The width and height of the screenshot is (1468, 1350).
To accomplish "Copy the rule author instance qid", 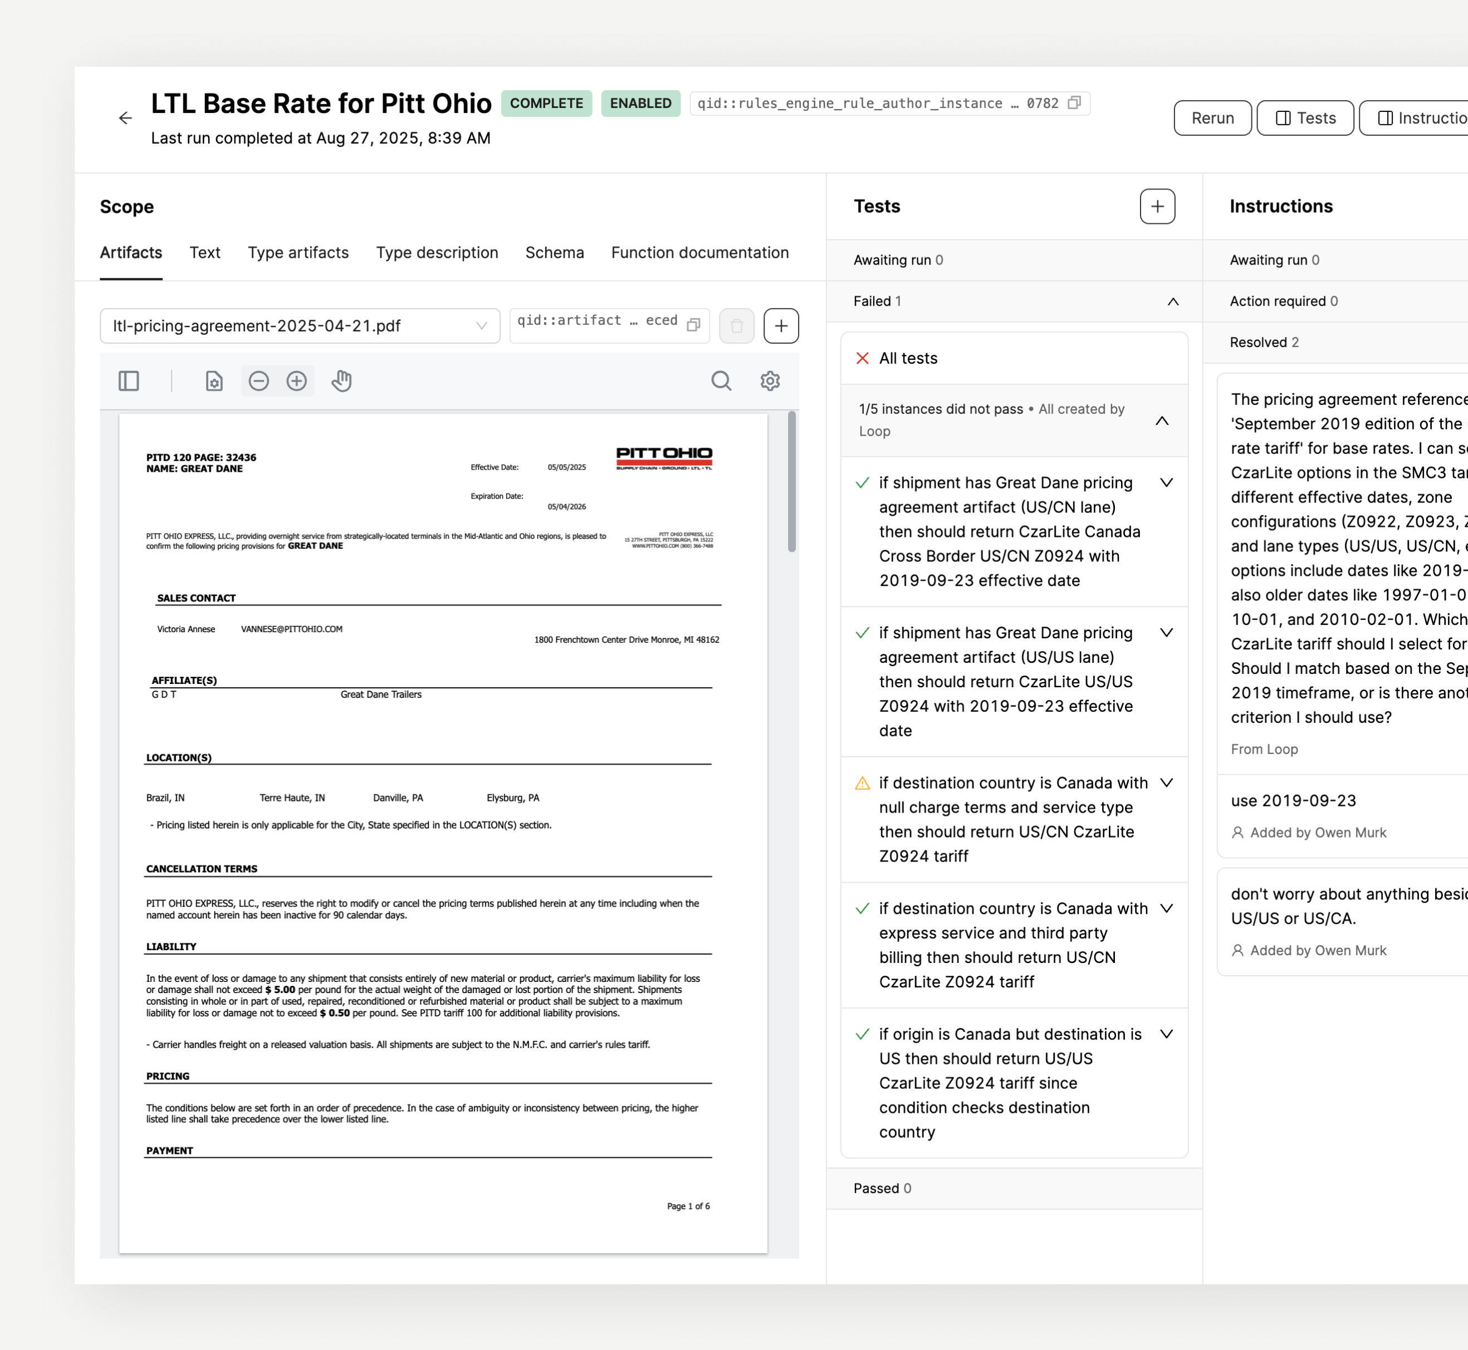I will [x=1074, y=103].
